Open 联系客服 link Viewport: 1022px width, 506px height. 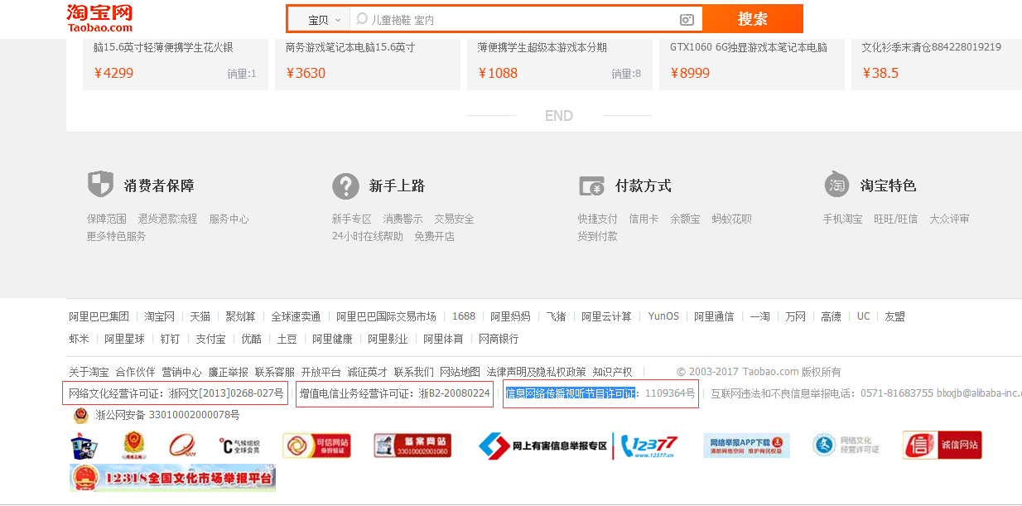(x=275, y=372)
